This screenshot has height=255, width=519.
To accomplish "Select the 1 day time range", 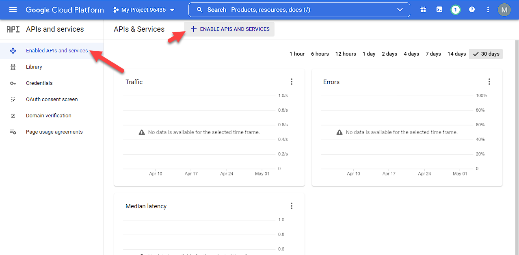I will point(369,54).
